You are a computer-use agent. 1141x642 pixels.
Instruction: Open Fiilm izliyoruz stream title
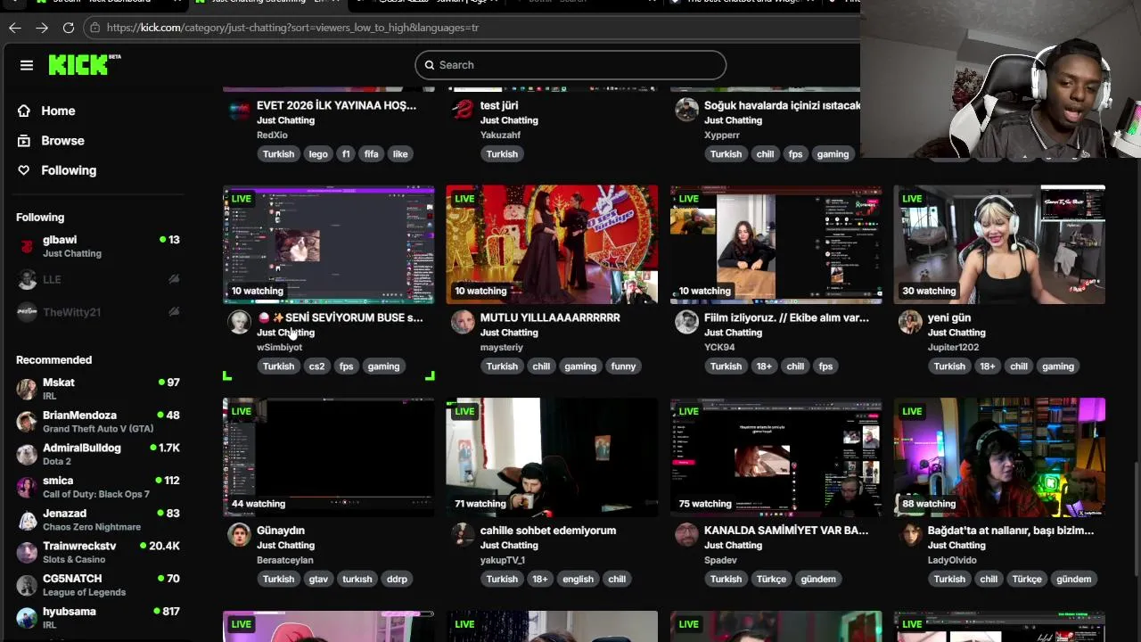[786, 317]
